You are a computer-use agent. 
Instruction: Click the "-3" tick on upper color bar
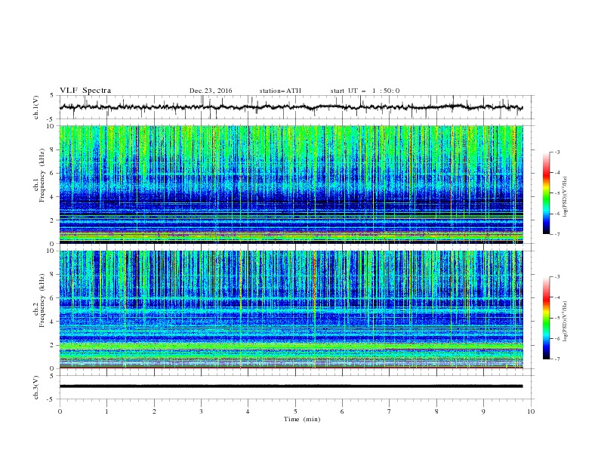click(557, 152)
